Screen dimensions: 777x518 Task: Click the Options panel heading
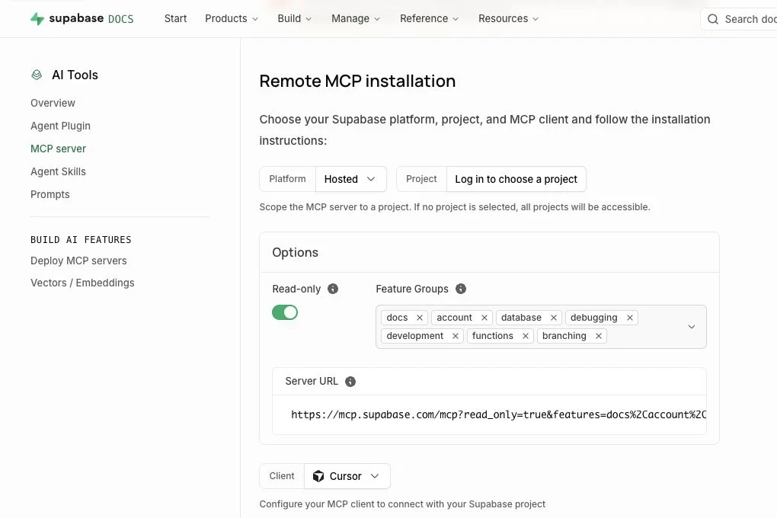pos(296,252)
